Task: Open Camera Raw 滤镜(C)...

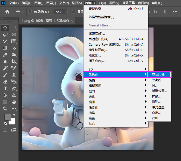Action: tap(116, 44)
